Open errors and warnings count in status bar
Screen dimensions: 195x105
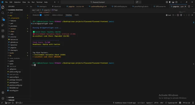pyautogui.click(x=19, y=103)
